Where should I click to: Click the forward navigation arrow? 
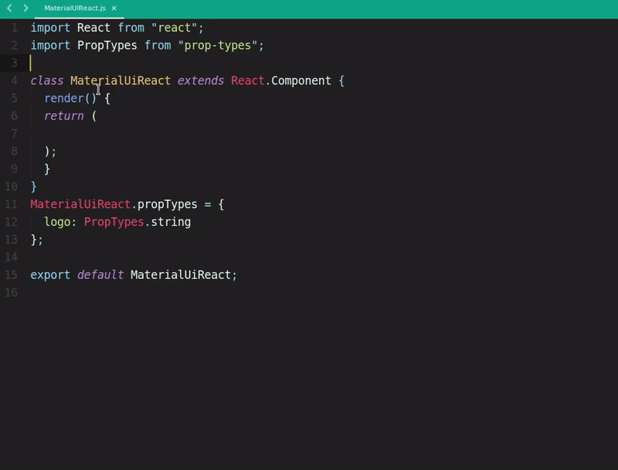click(25, 8)
